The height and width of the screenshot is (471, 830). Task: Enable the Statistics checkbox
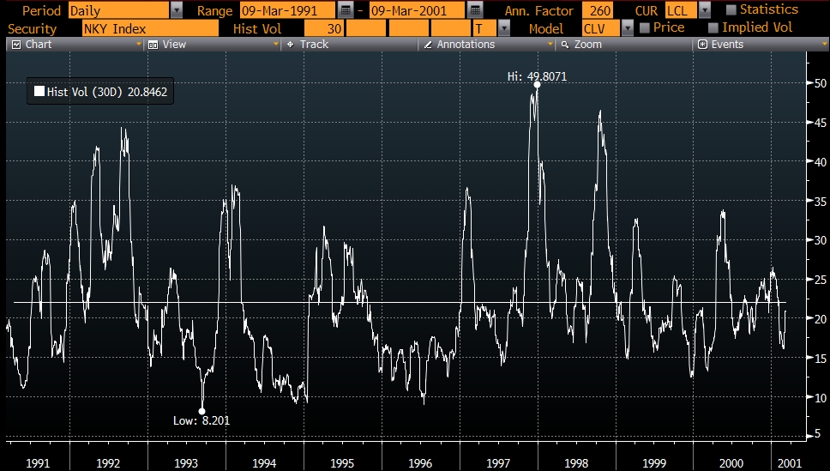(731, 10)
